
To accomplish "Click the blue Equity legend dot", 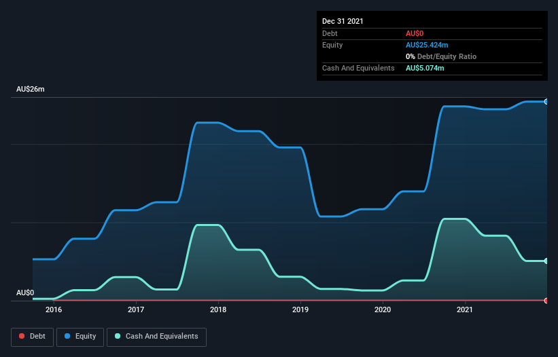I will [x=67, y=336].
